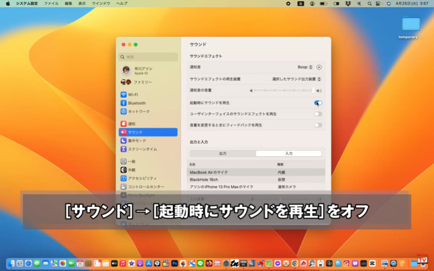Open the Mail app in the Dock
This screenshot has width=434, height=271.
[x=46, y=263]
